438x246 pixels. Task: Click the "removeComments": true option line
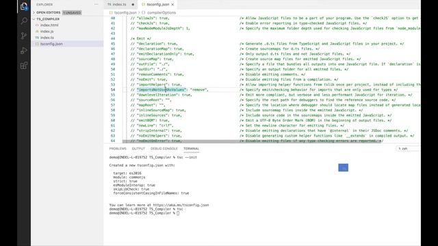click(x=157, y=74)
